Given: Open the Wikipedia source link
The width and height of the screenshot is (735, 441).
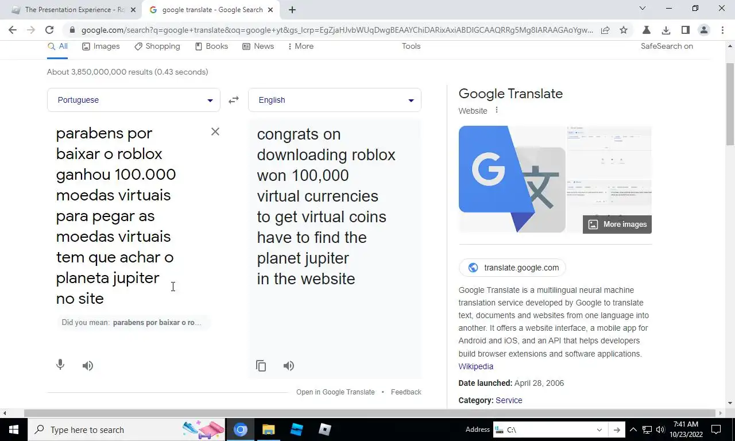Looking at the screenshot, I should click(475, 366).
